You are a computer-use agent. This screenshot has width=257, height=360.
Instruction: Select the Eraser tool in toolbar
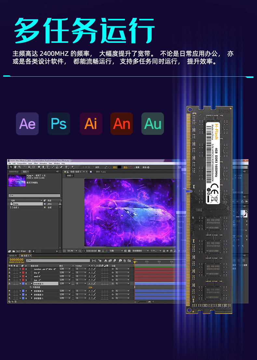pos(61,167)
